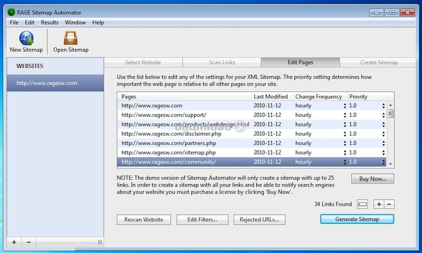This screenshot has height=253, width=422.
Task: Click the Last Modified column header
Action: pos(272,97)
